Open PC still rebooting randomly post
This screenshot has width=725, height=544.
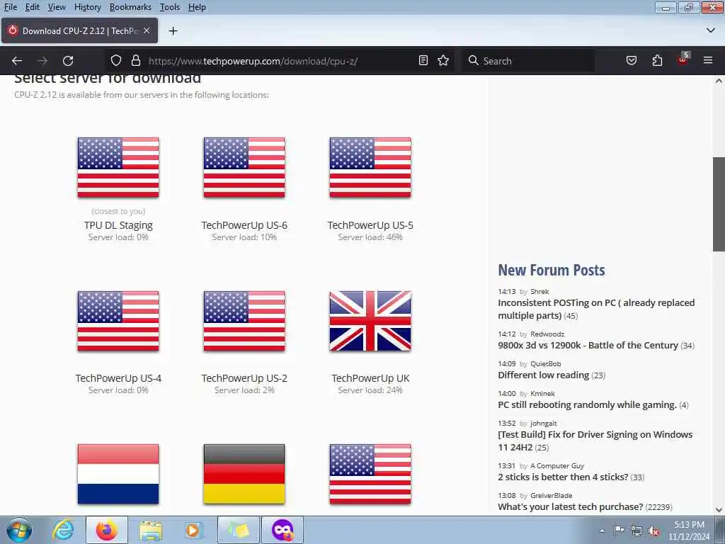587,404
